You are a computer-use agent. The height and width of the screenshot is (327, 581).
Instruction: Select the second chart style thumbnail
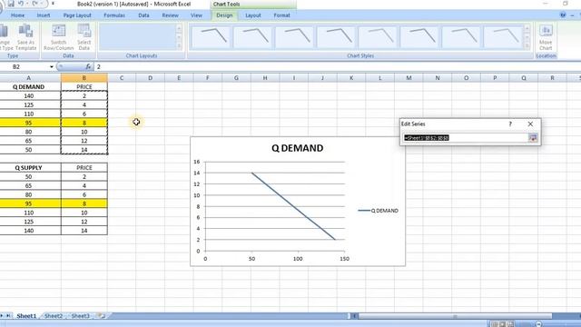pos(252,37)
